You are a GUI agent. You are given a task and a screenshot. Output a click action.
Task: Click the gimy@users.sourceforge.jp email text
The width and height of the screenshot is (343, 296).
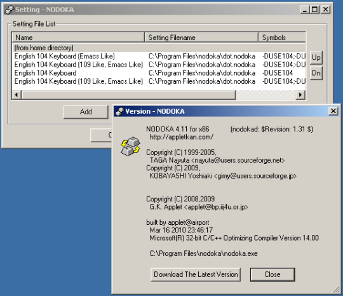click(256, 176)
